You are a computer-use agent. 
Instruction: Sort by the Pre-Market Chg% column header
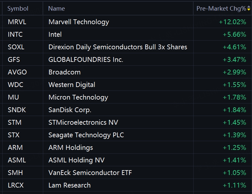pos(221,8)
